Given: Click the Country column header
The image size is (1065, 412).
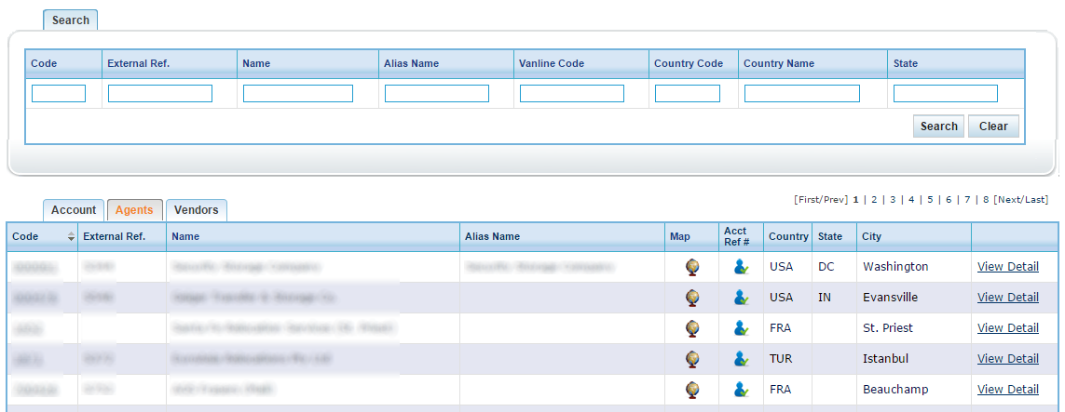Looking at the screenshot, I should 788,236.
